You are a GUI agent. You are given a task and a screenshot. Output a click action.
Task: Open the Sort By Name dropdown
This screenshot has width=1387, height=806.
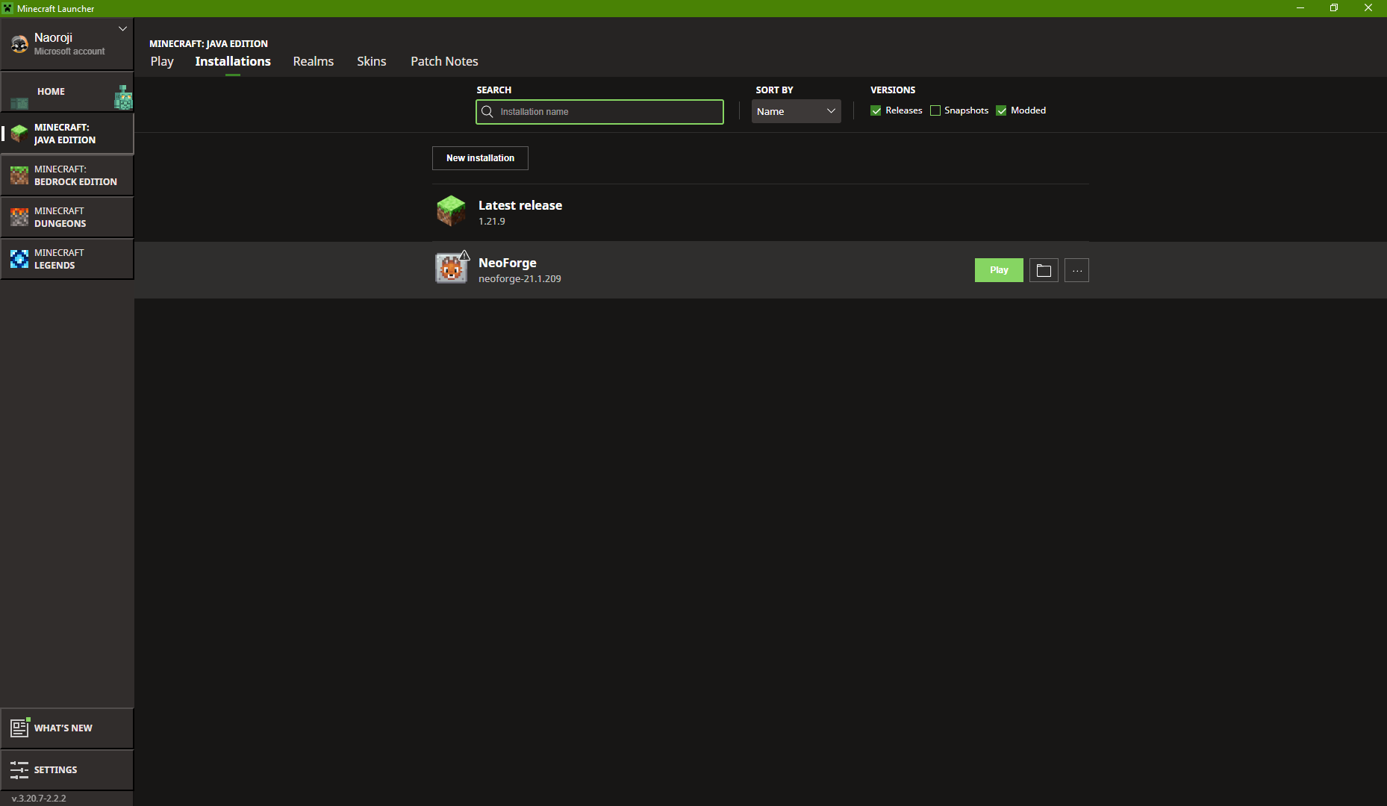(796, 111)
